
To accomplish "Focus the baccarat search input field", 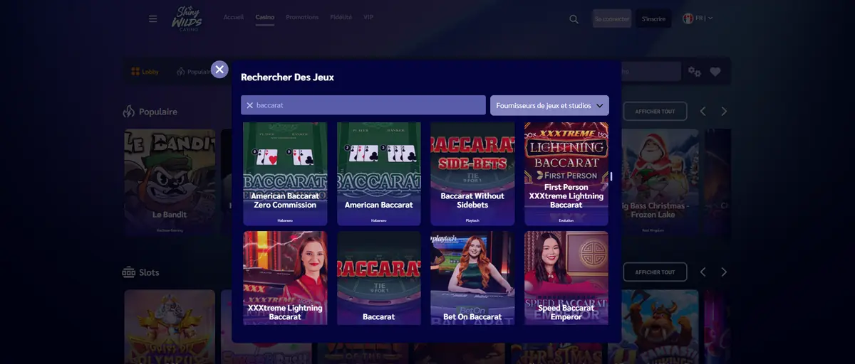I will (x=363, y=105).
